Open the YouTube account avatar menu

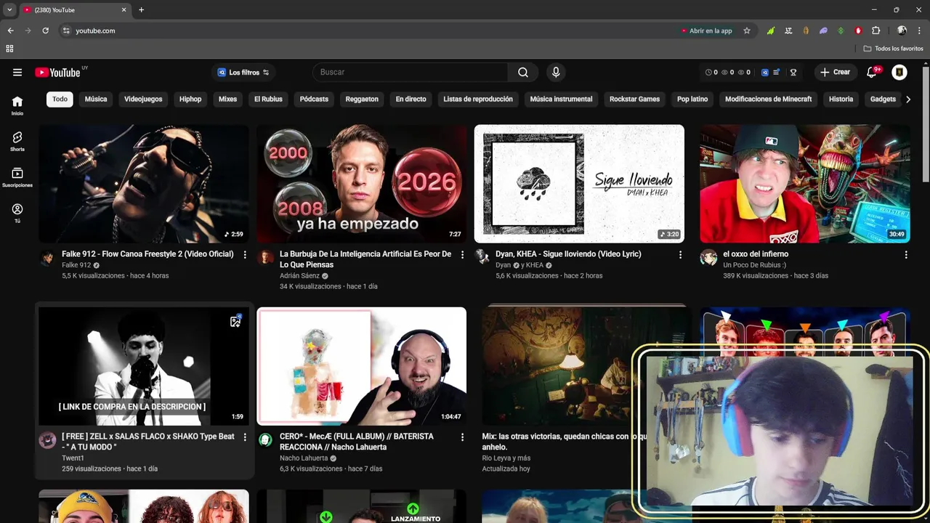click(899, 72)
